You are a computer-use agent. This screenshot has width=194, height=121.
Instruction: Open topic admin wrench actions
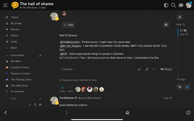point(180,17)
